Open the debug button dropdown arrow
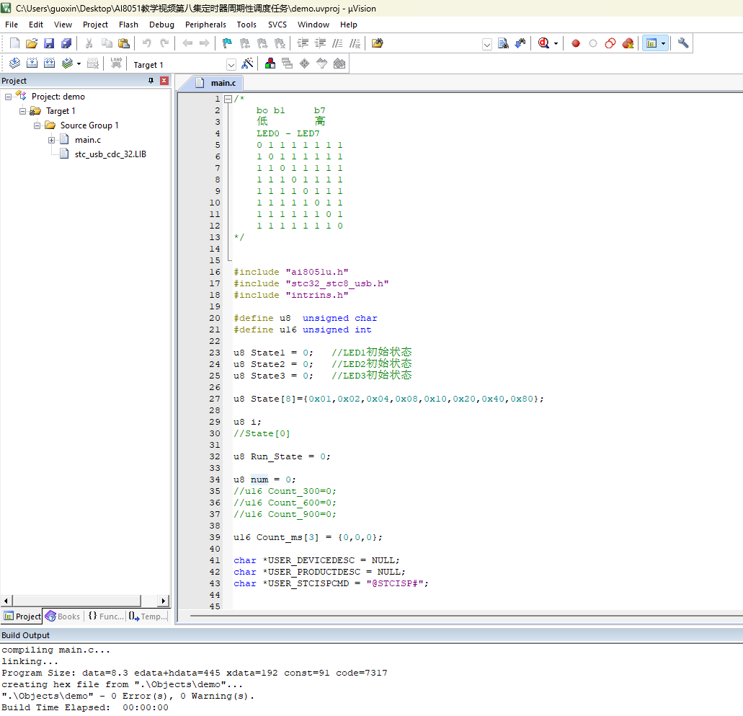 (x=556, y=44)
